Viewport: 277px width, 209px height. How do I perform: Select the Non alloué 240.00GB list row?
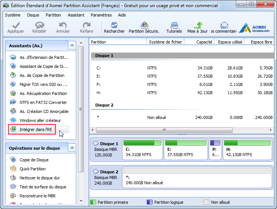tap(183, 117)
